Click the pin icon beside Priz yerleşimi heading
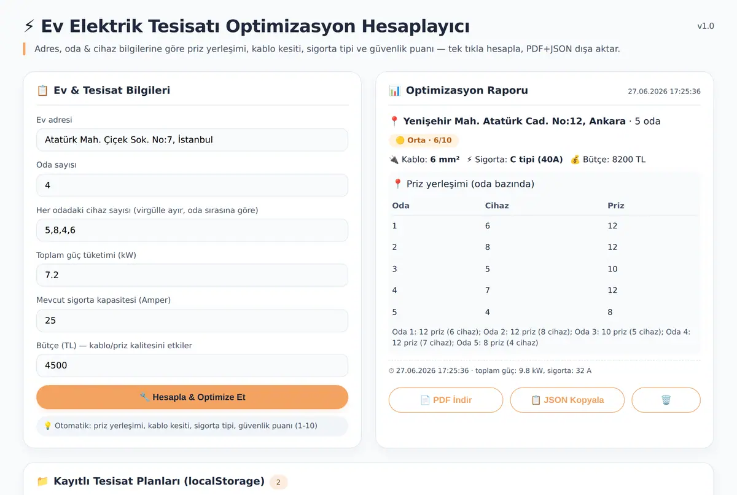Image resolution: width=737 pixels, height=495 pixels. (398, 184)
